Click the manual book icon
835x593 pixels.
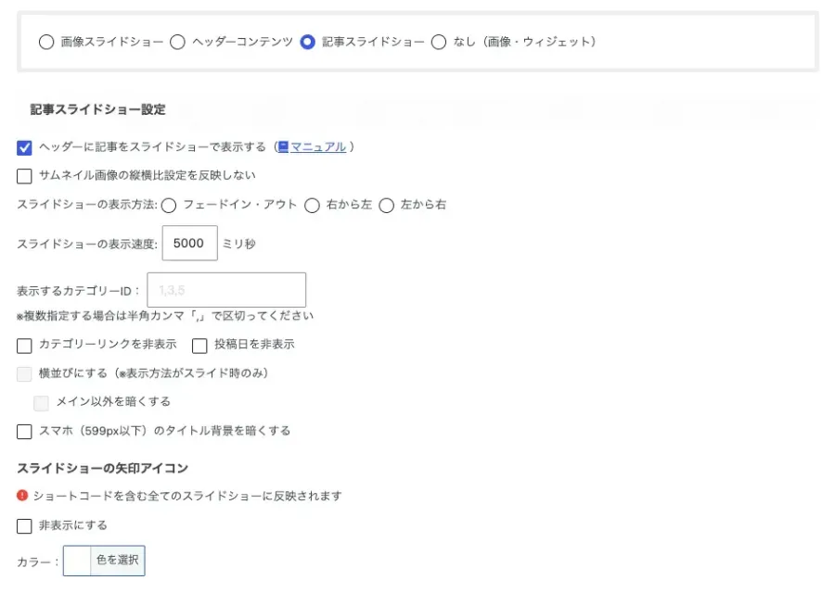(x=283, y=146)
